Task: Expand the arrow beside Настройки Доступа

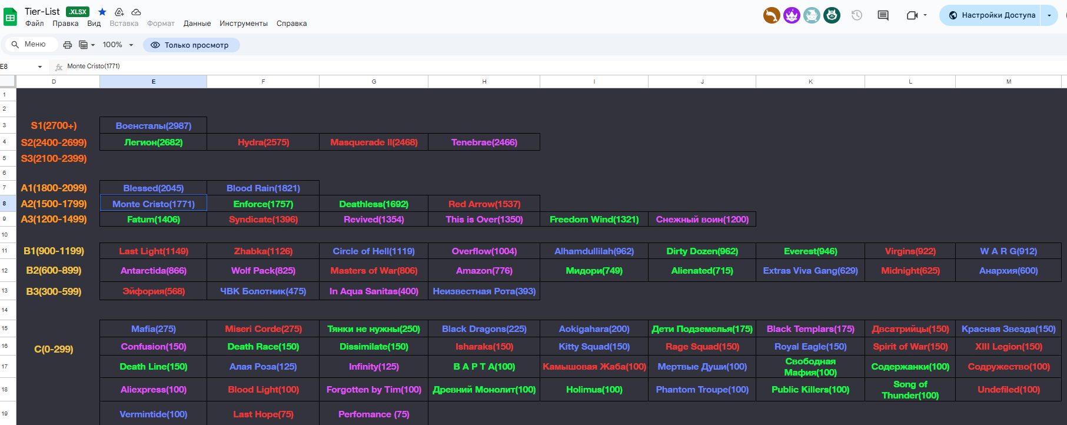Action: click(x=1049, y=15)
